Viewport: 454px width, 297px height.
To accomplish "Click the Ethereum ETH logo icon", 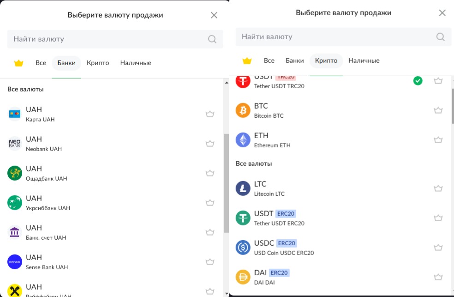I will tap(243, 140).
